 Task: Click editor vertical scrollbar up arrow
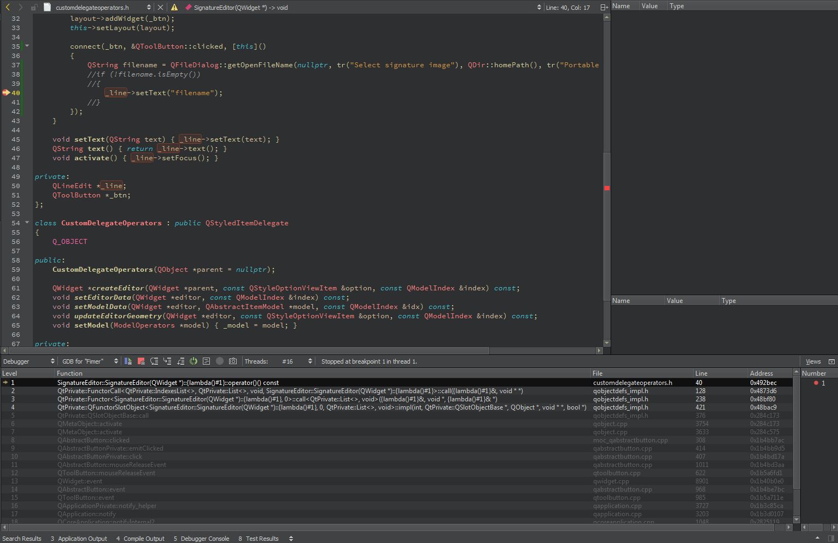(x=607, y=17)
